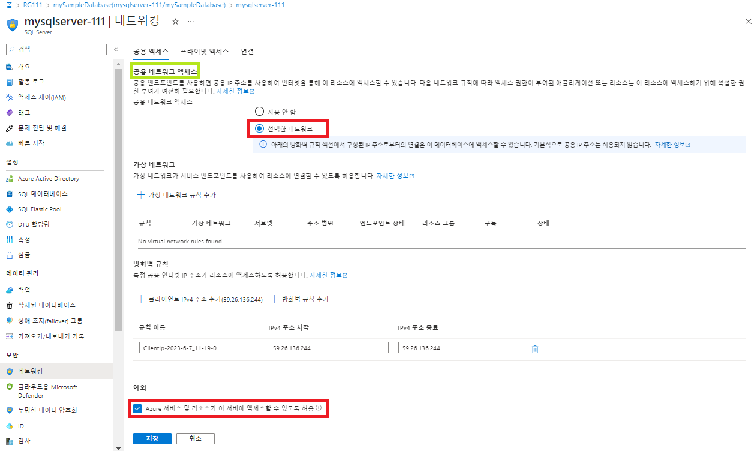Favorite this page with star icon
The height and width of the screenshot is (451, 754).
175,22
